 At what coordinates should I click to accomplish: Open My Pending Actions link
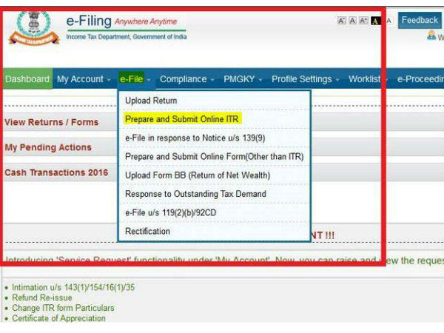48,147
